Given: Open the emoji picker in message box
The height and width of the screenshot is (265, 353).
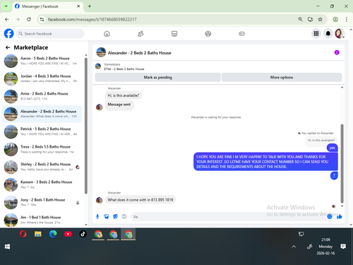Looking at the screenshot, I should [x=330, y=216].
